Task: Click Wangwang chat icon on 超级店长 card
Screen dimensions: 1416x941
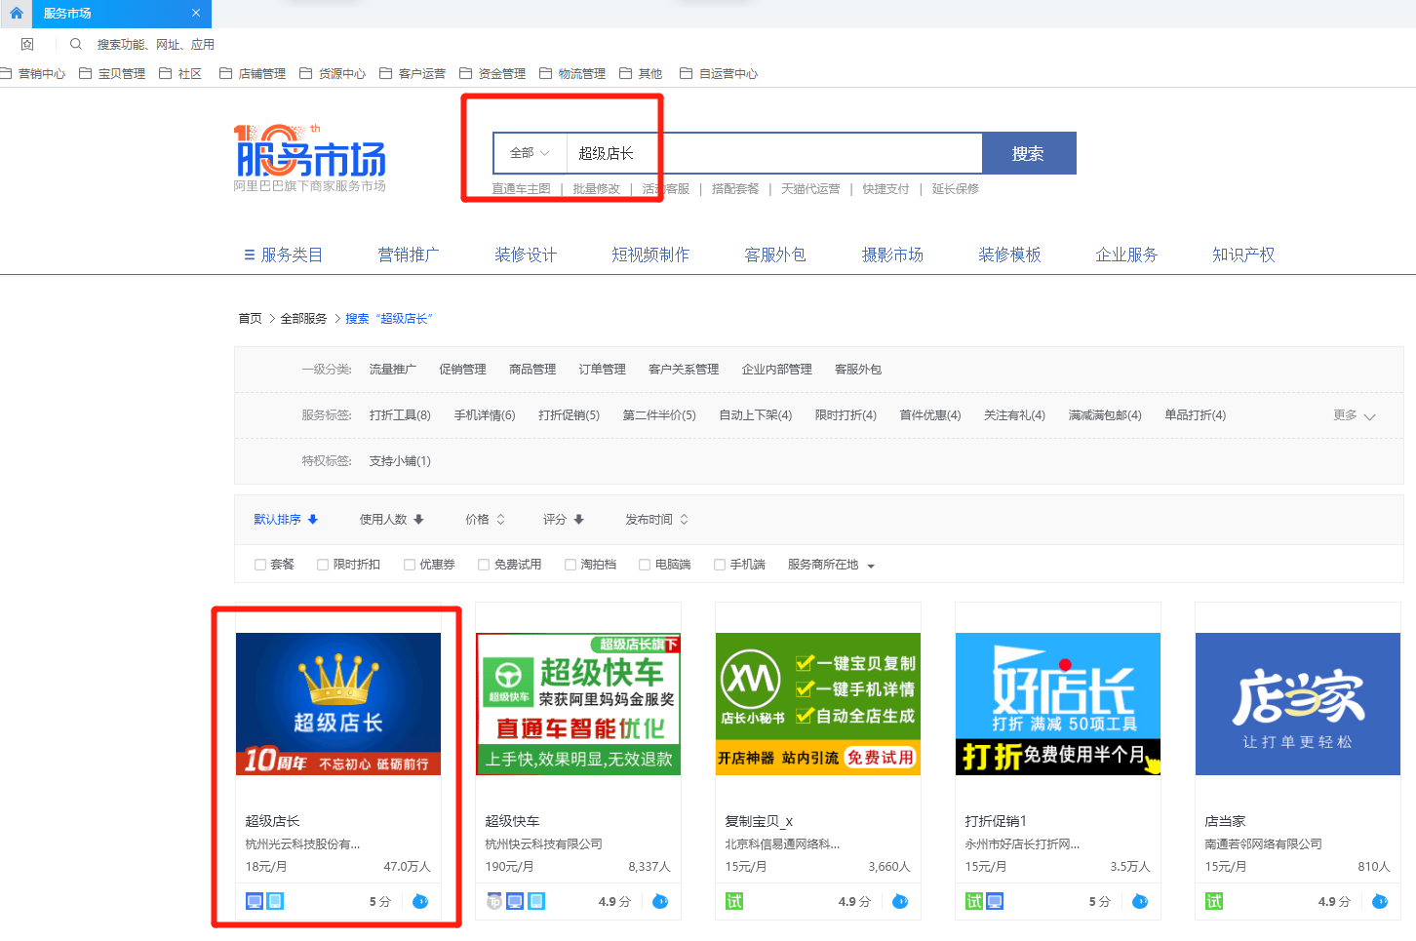Action: tap(420, 901)
